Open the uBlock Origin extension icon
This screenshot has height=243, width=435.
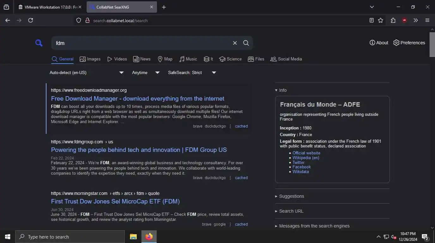coord(404,20)
